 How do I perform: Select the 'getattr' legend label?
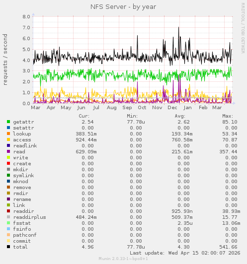(x=23, y=122)
